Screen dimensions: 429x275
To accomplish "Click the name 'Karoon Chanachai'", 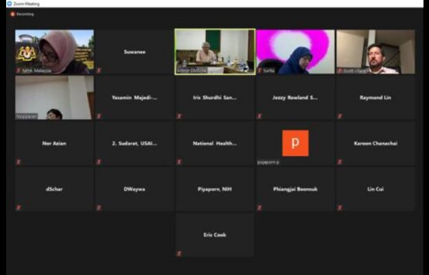I will point(375,143).
